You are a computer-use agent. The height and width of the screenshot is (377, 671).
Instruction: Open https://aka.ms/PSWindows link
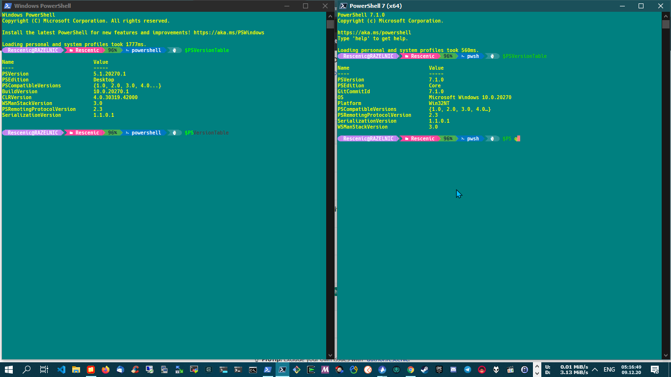(x=229, y=32)
